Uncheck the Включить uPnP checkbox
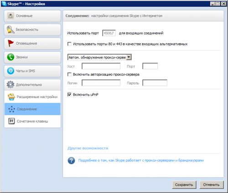 (x=69, y=94)
